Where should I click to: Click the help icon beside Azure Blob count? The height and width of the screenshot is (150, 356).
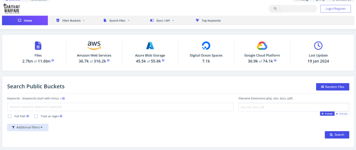163,61
